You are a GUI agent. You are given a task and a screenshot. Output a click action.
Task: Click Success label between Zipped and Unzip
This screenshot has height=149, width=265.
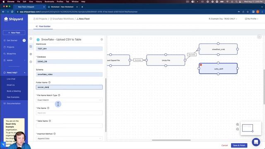tap(138, 60)
